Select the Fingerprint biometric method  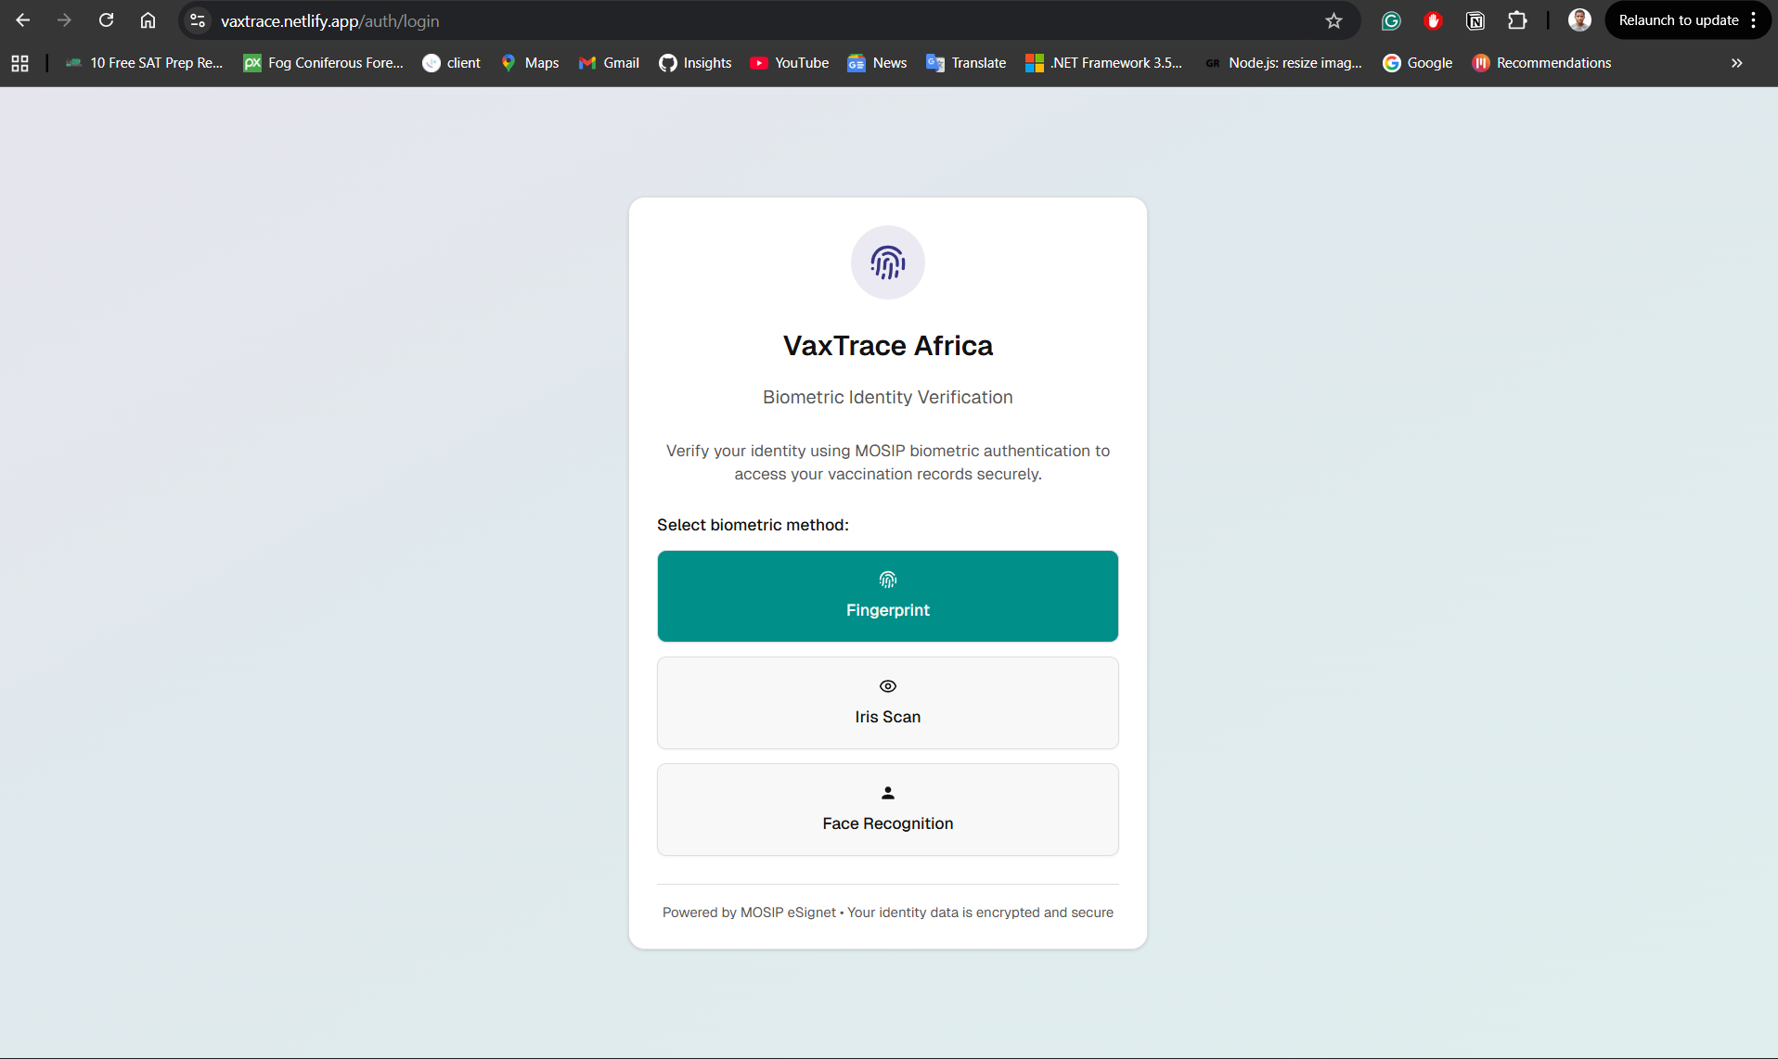[888, 596]
